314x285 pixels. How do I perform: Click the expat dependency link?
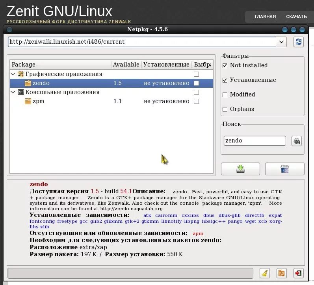tap(275, 216)
